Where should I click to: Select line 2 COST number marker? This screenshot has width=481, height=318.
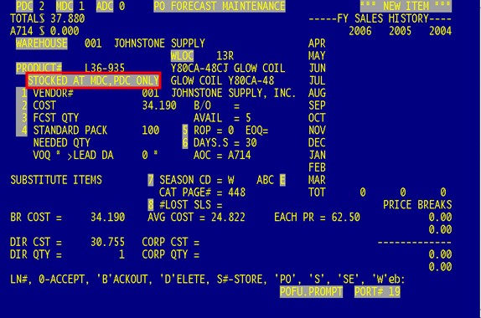[22, 105]
